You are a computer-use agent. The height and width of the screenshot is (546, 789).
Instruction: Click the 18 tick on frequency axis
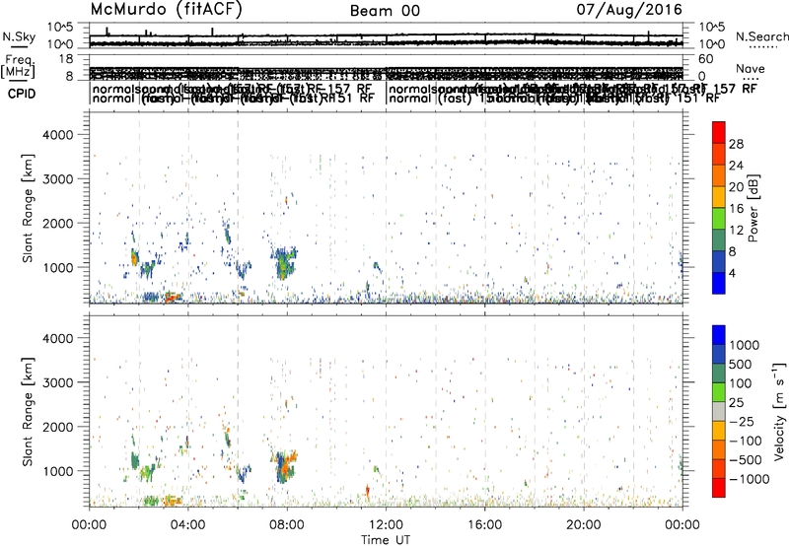(66, 59)
